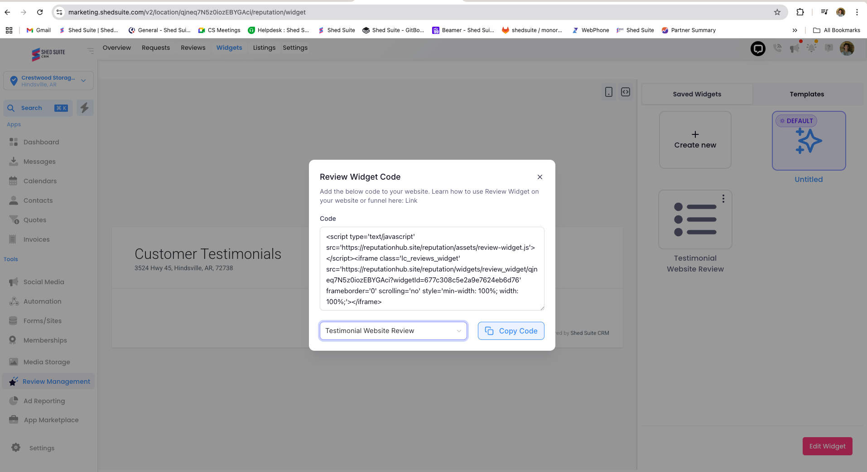Open the Partner Summary bookmark
The width and height of the screenshot is (867, 472).
tap(689, 30)
